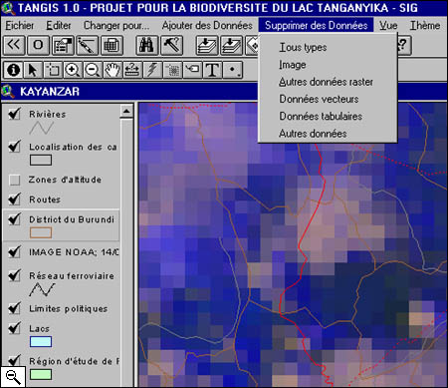This screenshot has width=448, height=388.
Task: Enable the Zones d'altitude theme checkbox
Action: (x=14, y=180)
